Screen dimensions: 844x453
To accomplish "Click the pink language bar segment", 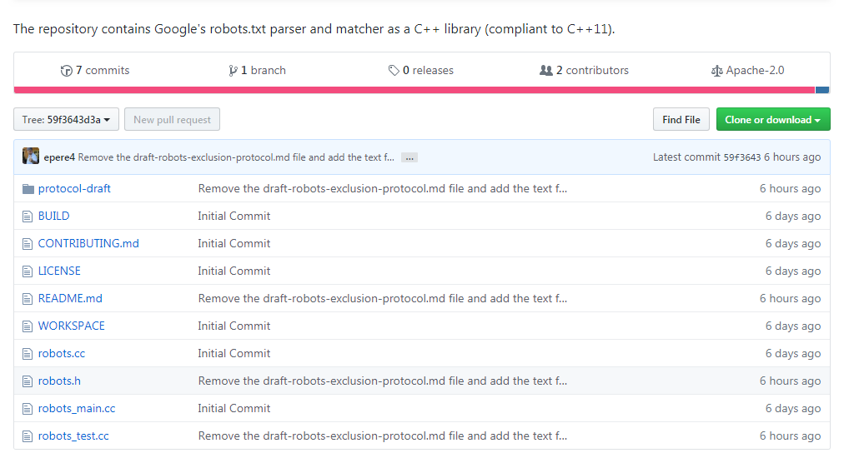I will [x=414, y=90].
